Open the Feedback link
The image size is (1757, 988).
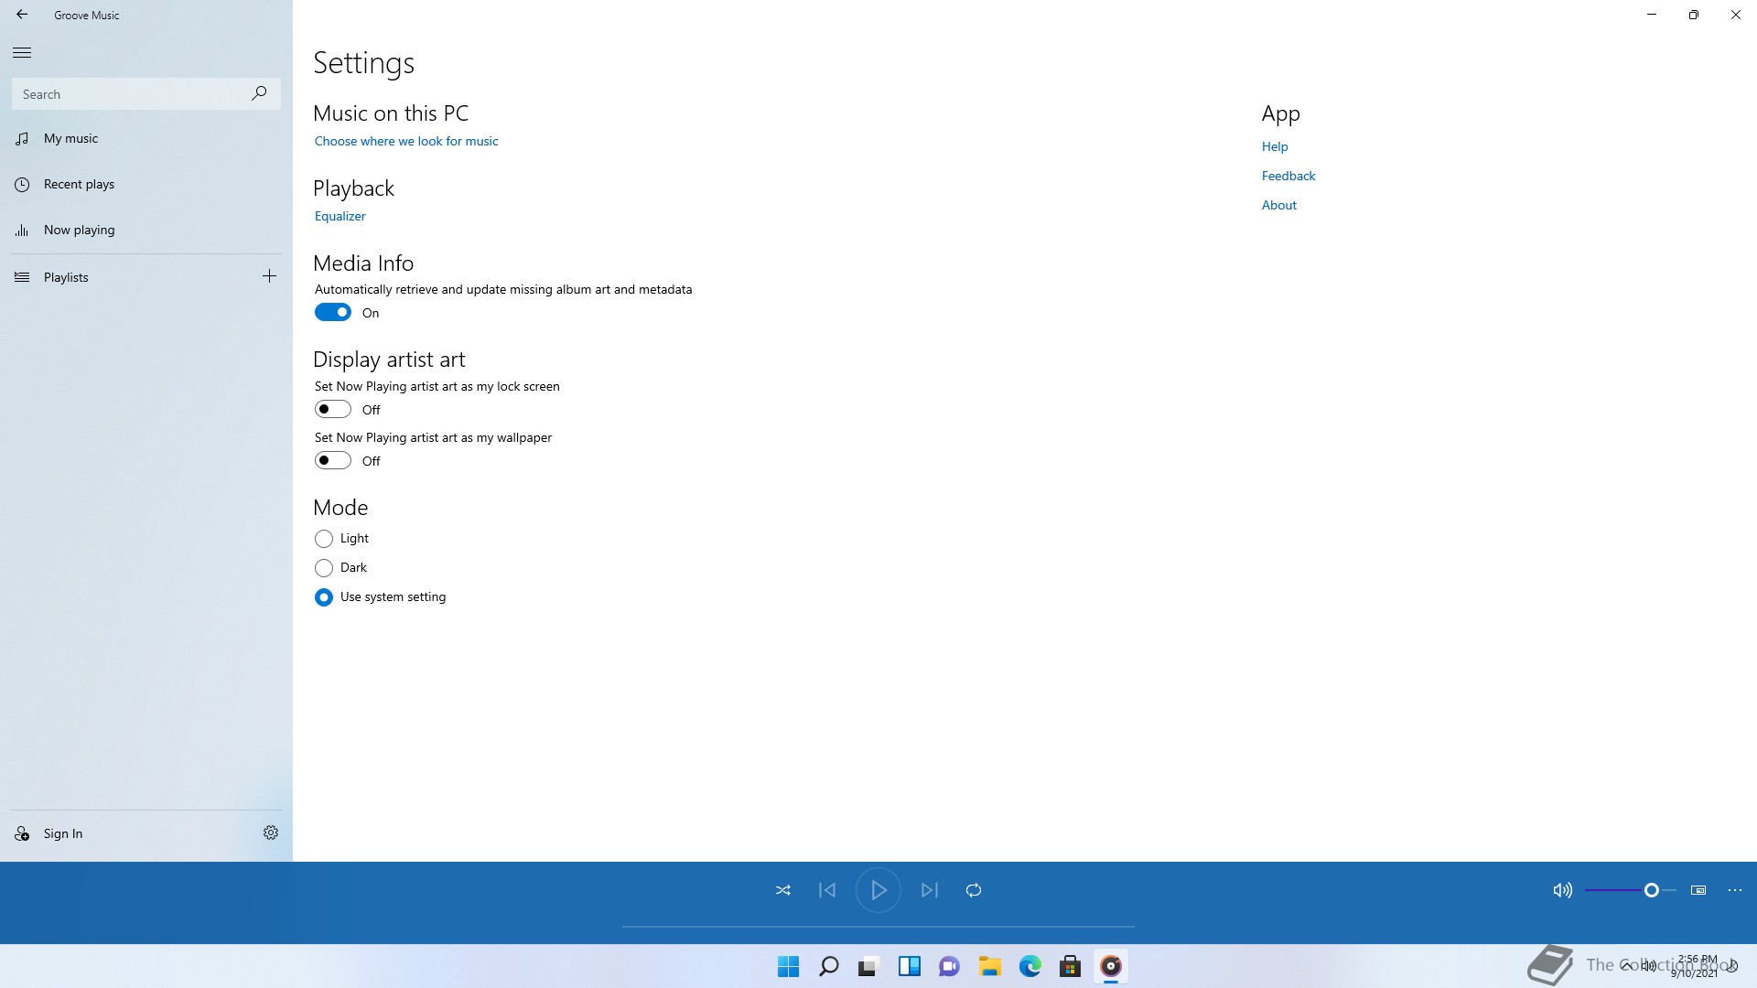[x=1288, y=176]
